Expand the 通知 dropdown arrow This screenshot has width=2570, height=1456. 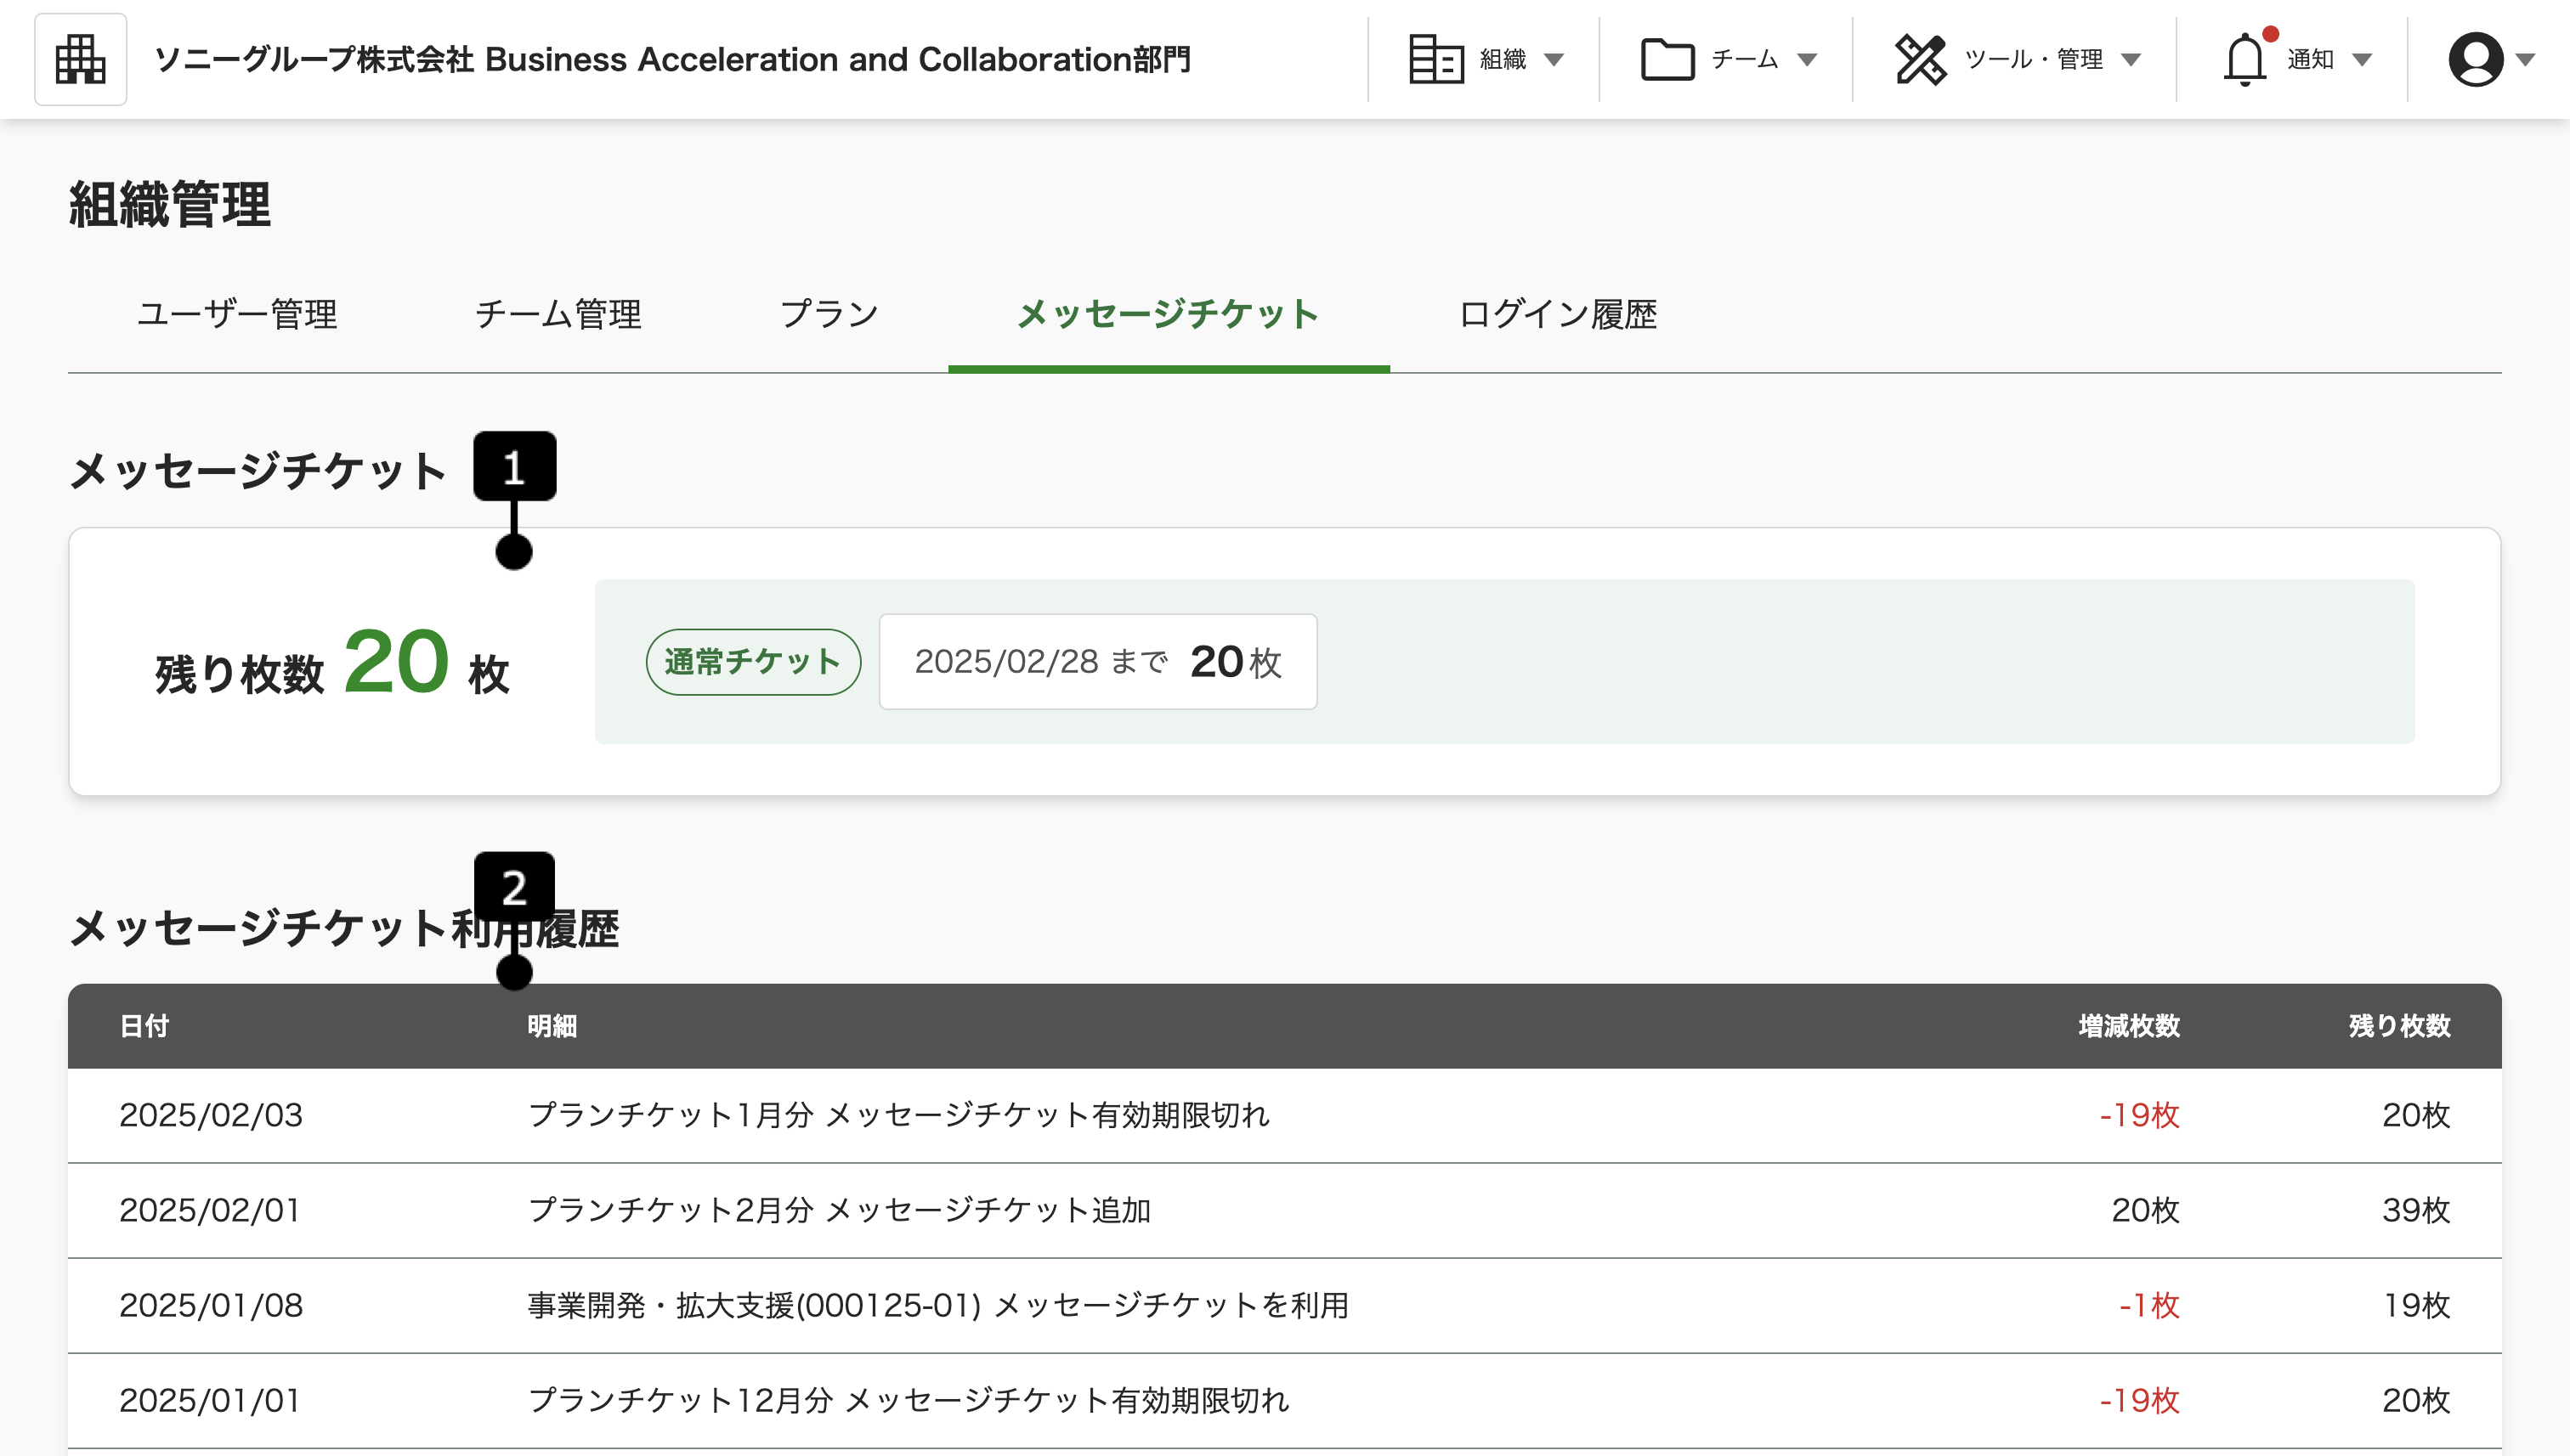click(x=2362, y=60)
